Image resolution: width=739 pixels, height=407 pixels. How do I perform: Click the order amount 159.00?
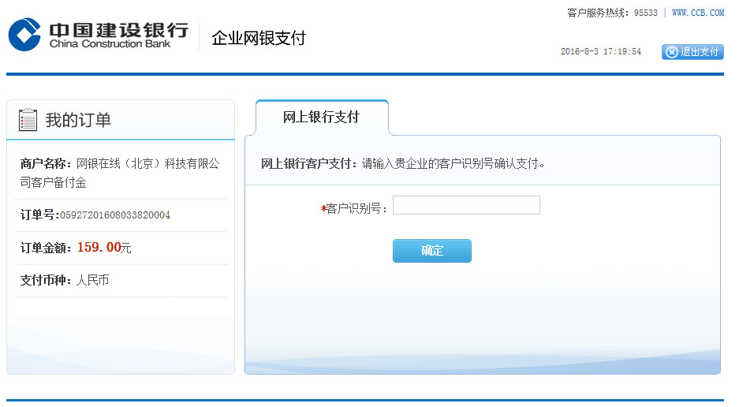pos(99,248)
